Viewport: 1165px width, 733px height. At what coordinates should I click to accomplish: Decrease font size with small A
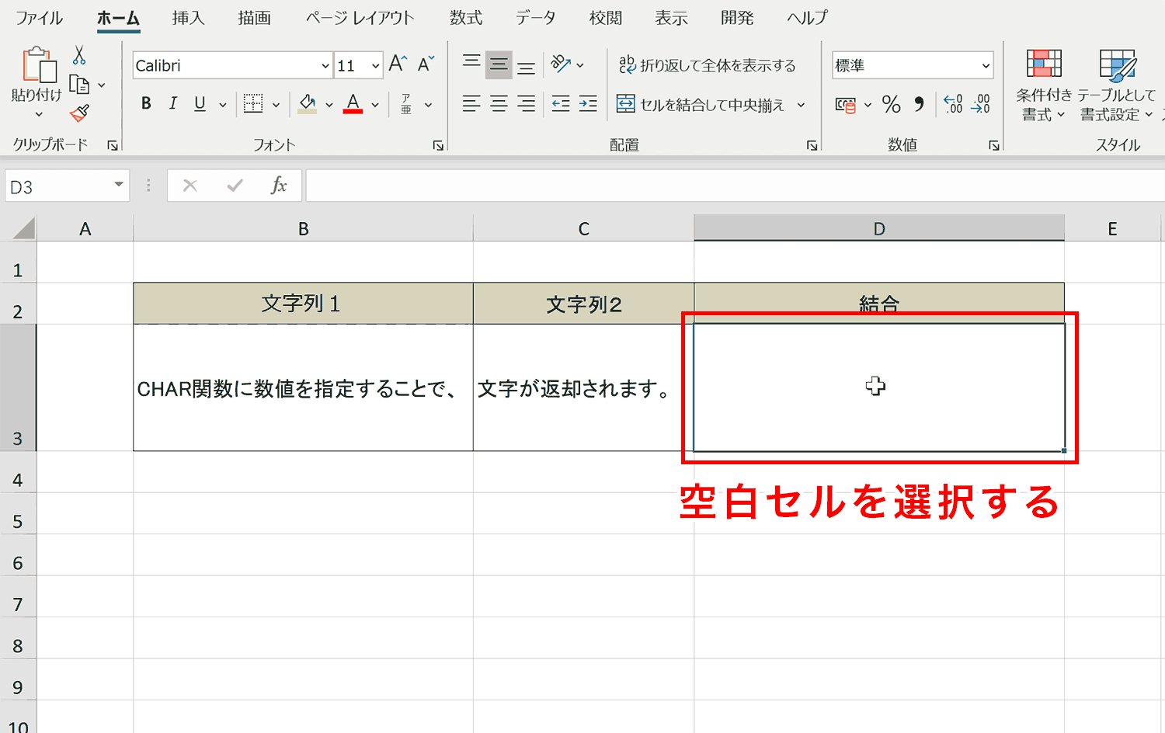point(426,64)
